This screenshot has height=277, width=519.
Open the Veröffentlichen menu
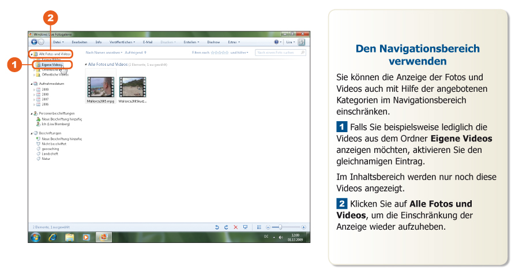tap(122, 42)
